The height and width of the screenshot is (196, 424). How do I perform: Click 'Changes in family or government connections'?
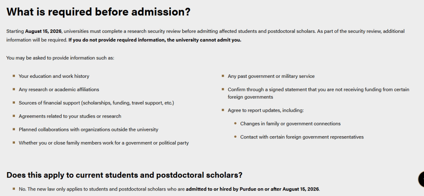(291, 124)
